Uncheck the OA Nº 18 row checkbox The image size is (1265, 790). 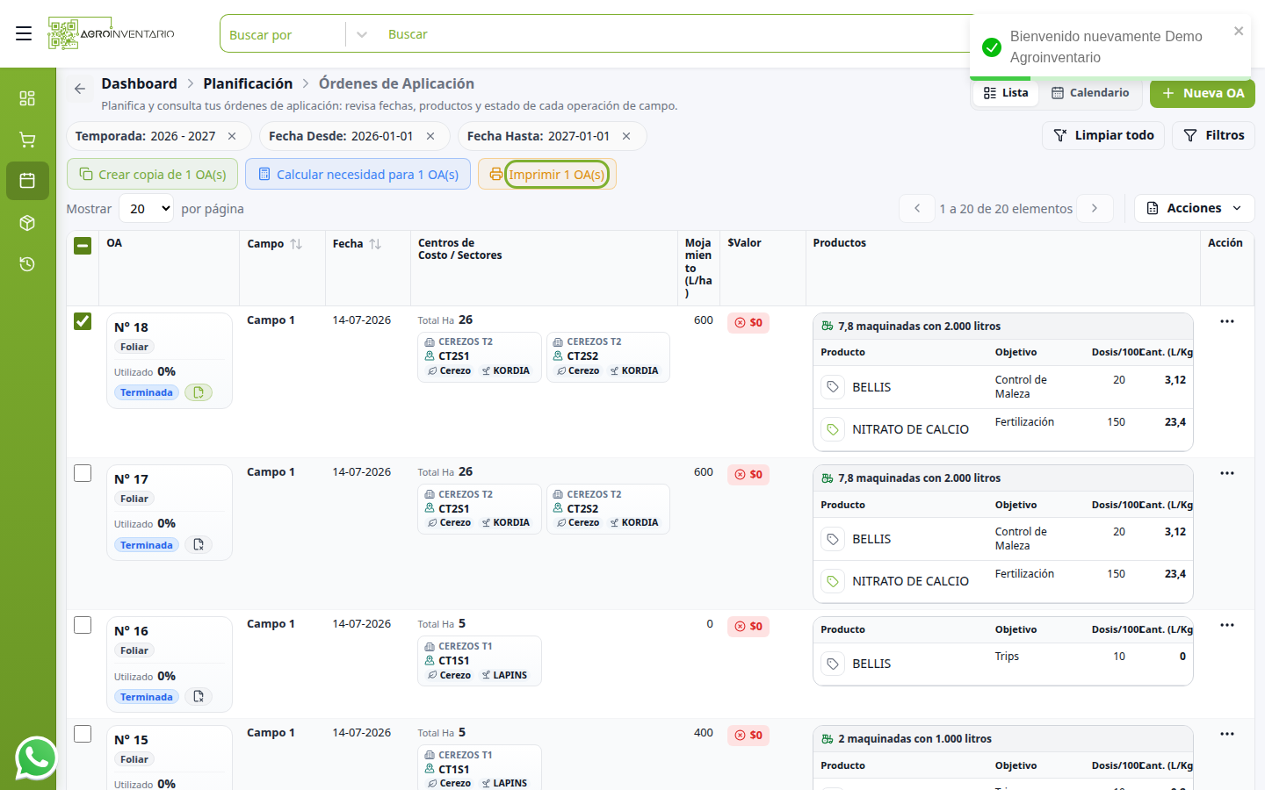tap(83, 321)
